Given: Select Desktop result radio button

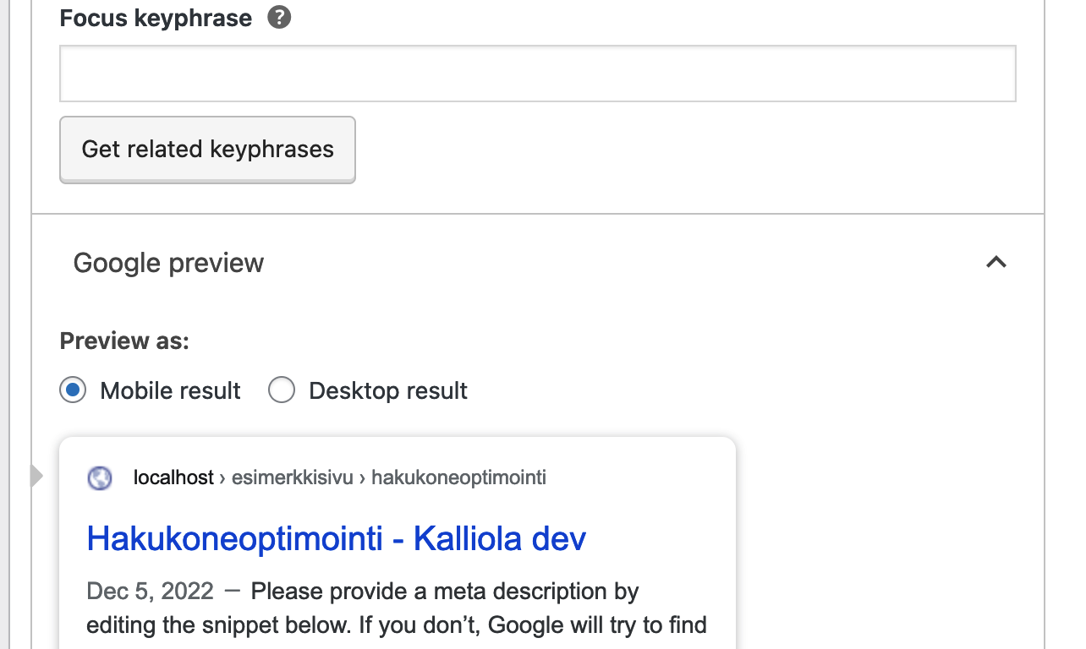Looking at the screenshot, I should [282, 390].
